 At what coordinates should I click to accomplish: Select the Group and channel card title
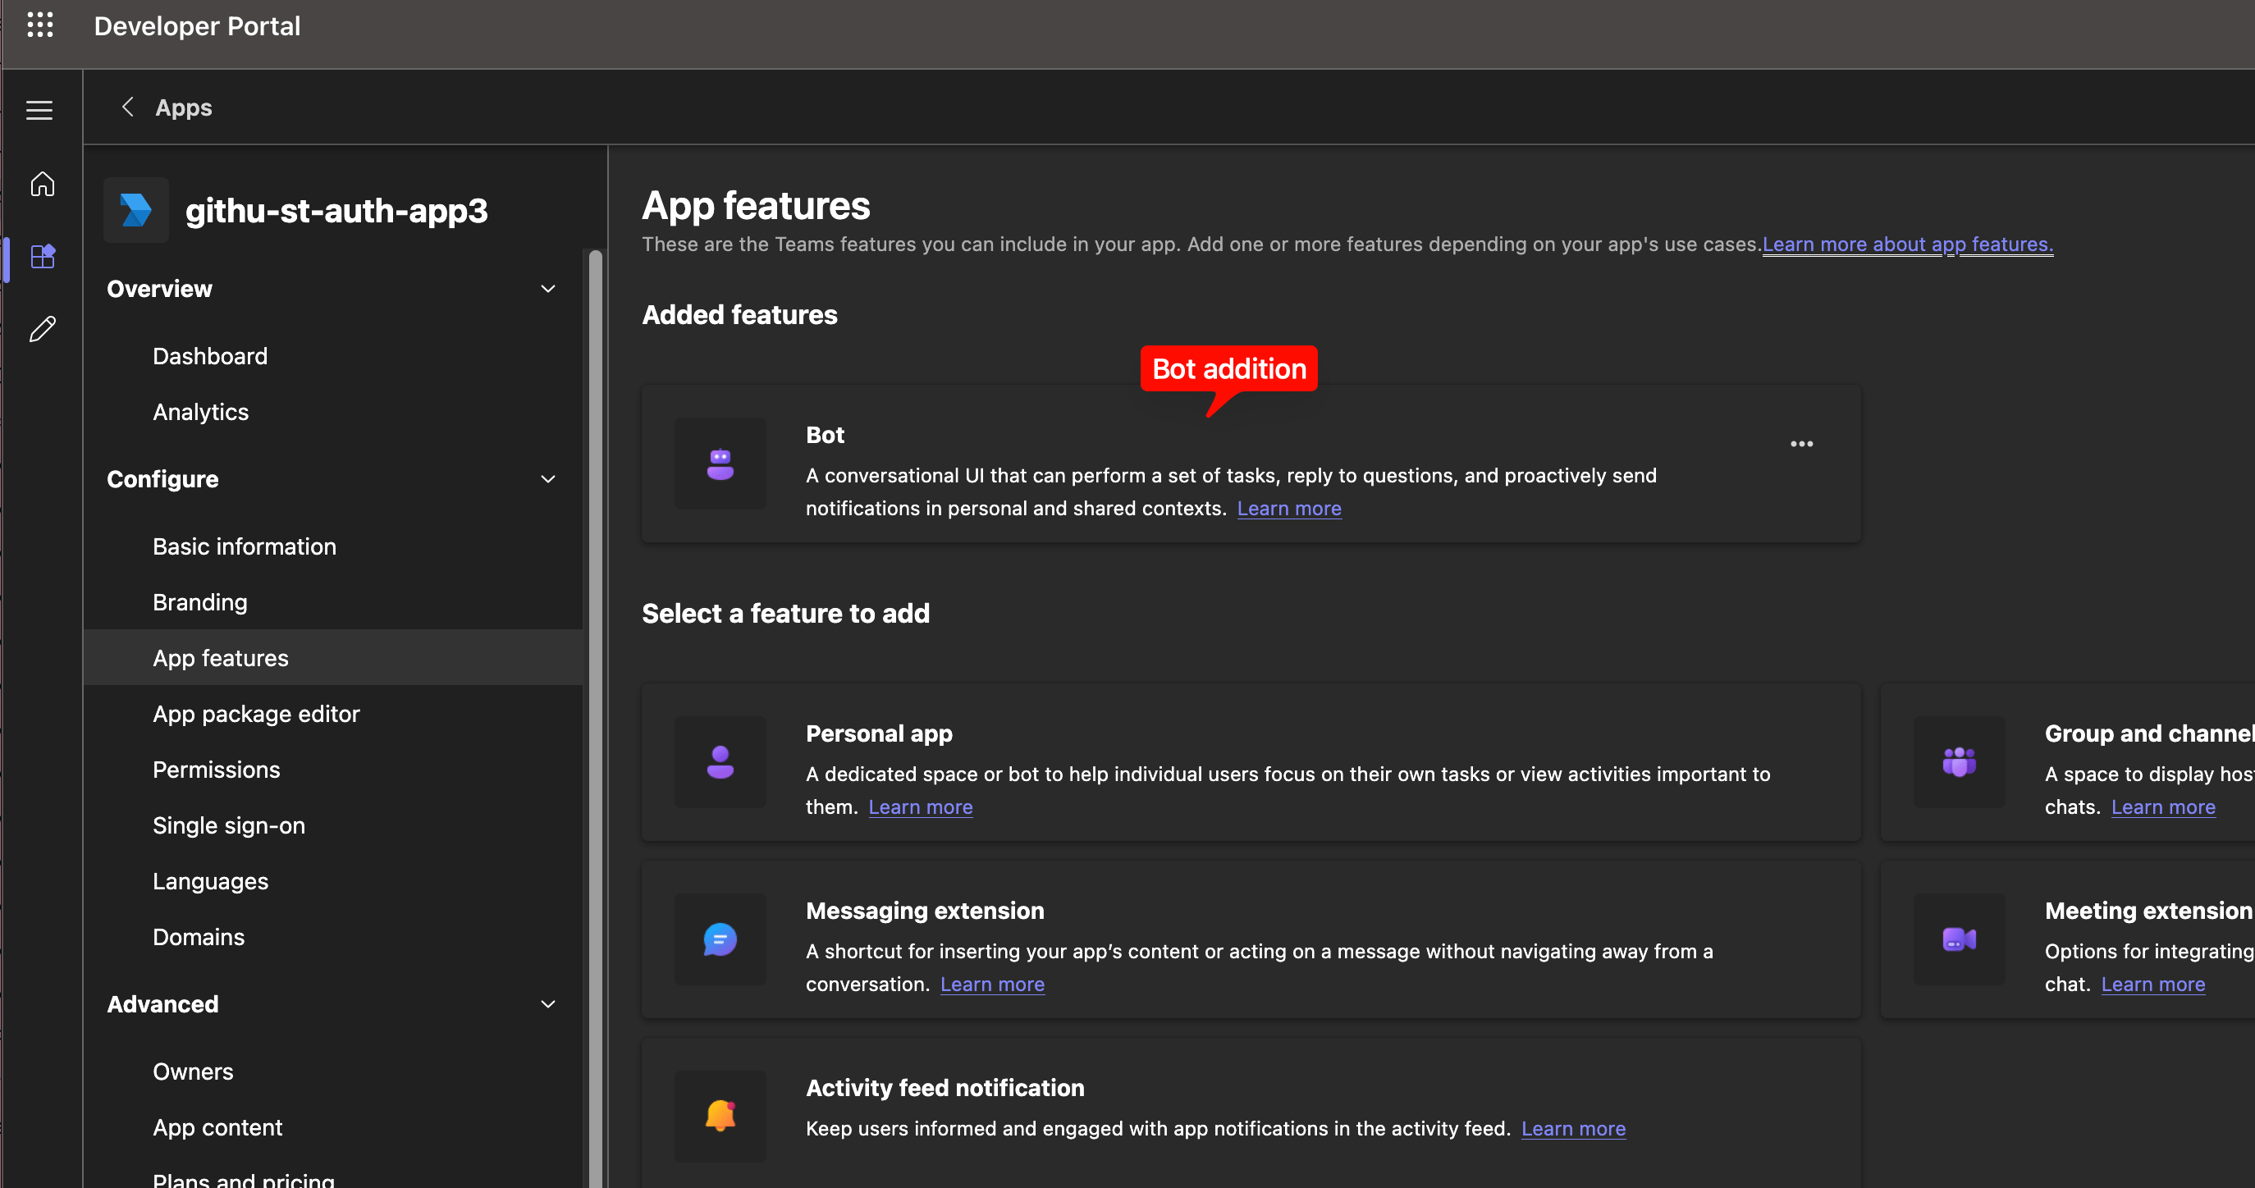(x=2149, y=733)
